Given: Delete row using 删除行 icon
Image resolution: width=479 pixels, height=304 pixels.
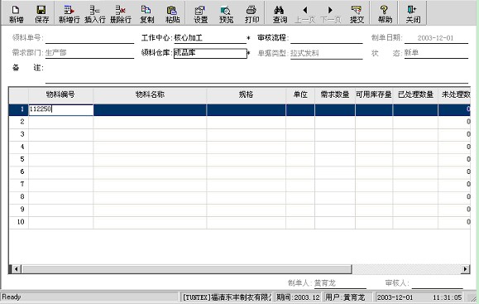Looking at the screenshot, I should [121, 14].
